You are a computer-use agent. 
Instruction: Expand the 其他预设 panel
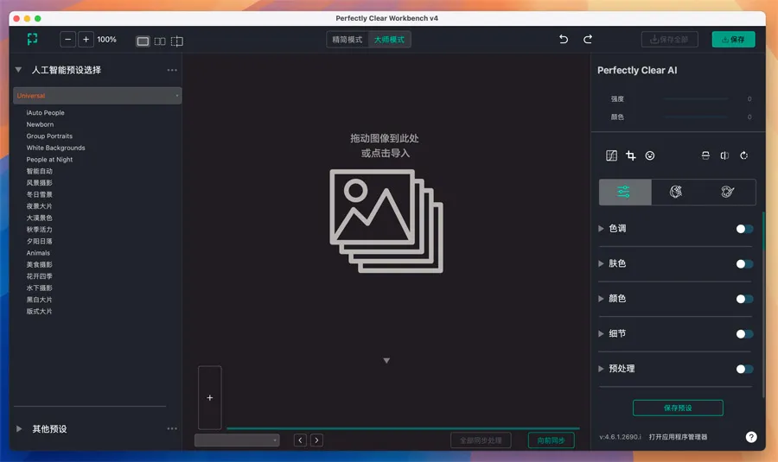[x=20, y=429]
